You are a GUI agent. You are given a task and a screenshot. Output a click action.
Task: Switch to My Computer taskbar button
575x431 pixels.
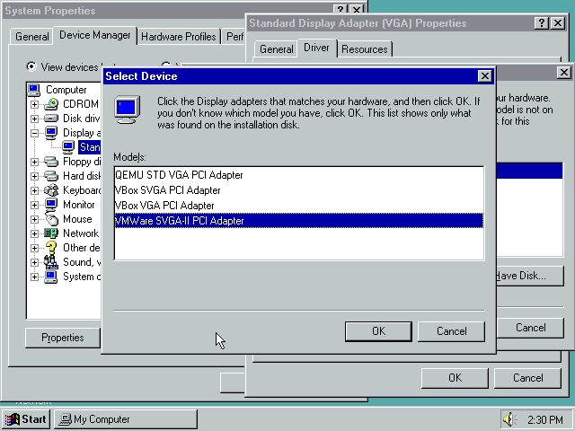[x=126, y=419]
